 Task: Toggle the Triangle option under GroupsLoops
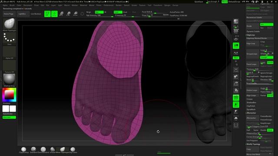click(266, 57)
